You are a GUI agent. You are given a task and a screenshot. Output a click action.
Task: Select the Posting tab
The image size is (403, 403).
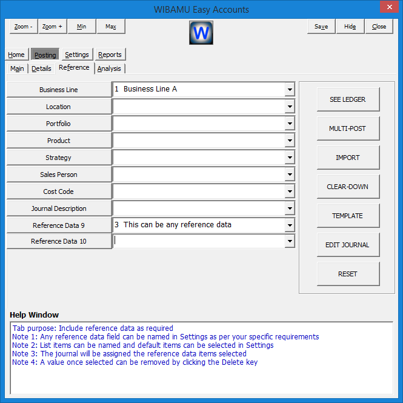(45, 55)
